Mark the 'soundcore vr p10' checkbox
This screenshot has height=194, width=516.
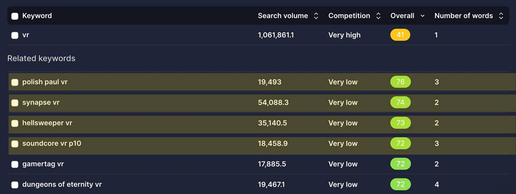(15, 144)
